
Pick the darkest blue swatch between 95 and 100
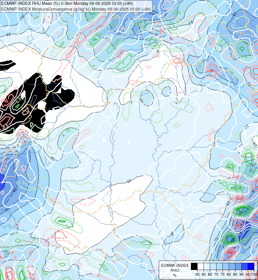(x=251, y=266)
